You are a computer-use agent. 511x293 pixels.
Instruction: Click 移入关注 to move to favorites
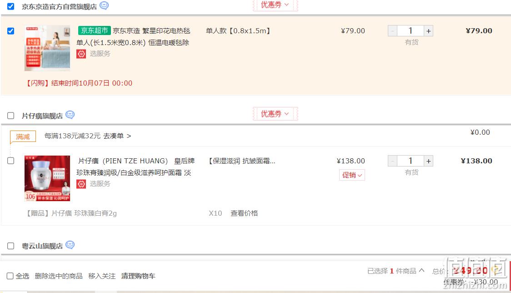(x=102, y=276)
